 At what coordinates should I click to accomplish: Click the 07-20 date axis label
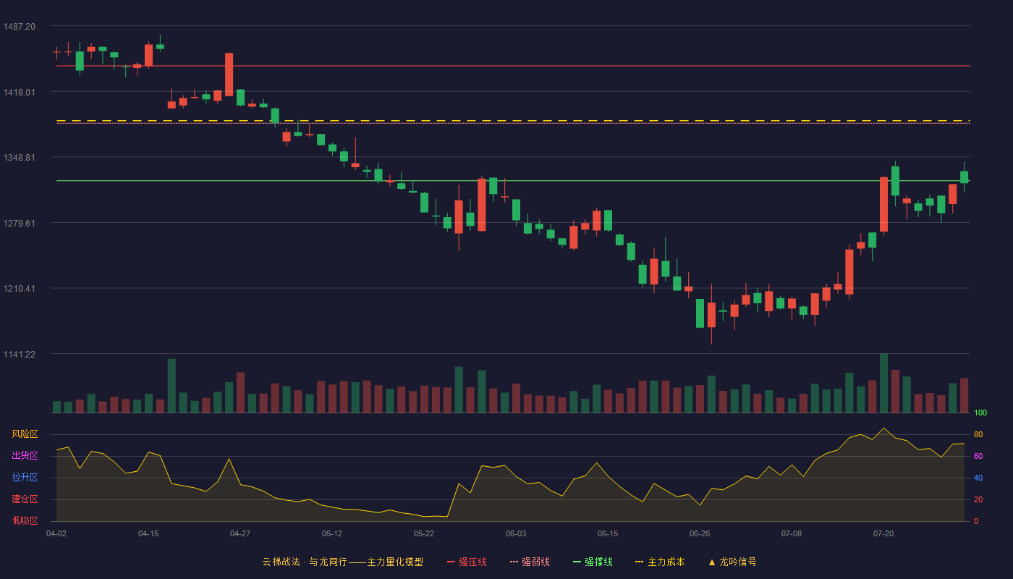coord(883,533)
